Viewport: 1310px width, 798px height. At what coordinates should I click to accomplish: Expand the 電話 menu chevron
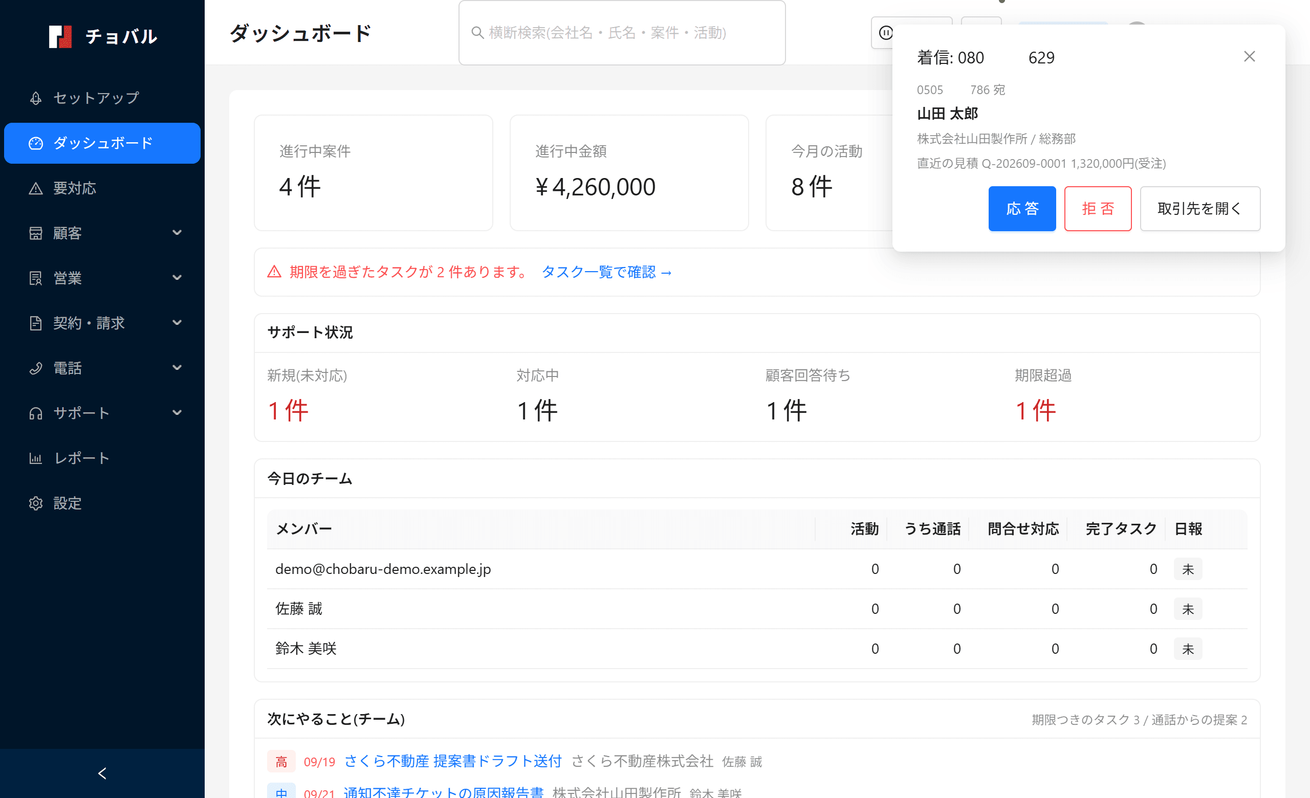point(177,368)
